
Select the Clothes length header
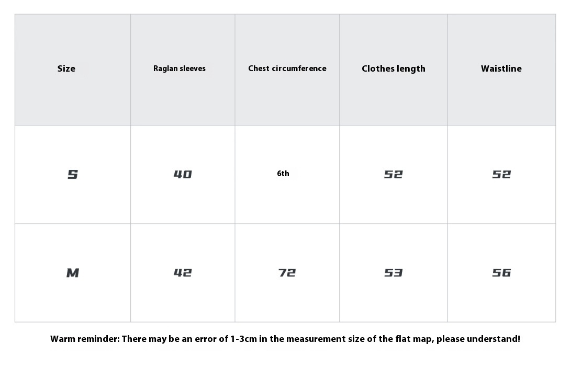coord(393,68)
